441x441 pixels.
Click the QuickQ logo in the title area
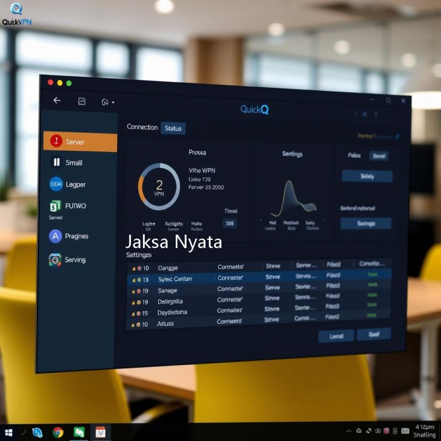pos(255,109)
